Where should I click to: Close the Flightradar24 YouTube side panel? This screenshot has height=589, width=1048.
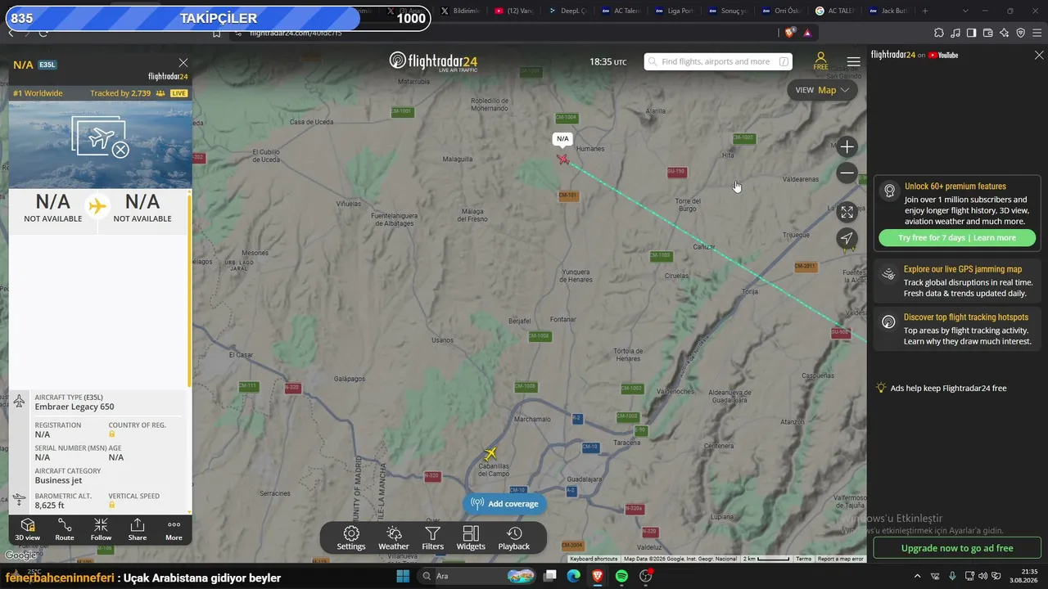(x=1039, y=55)
